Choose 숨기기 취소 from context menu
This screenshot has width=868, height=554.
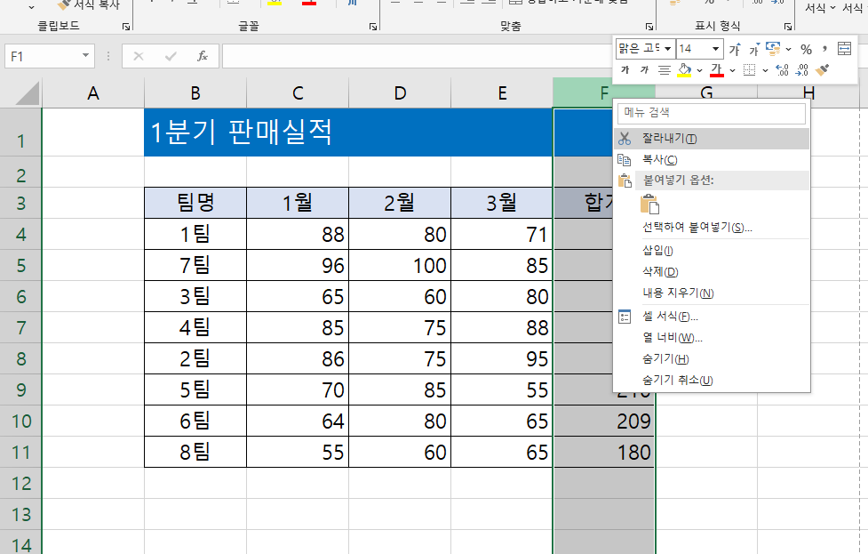pyautogui.click(x=712, y=380)
